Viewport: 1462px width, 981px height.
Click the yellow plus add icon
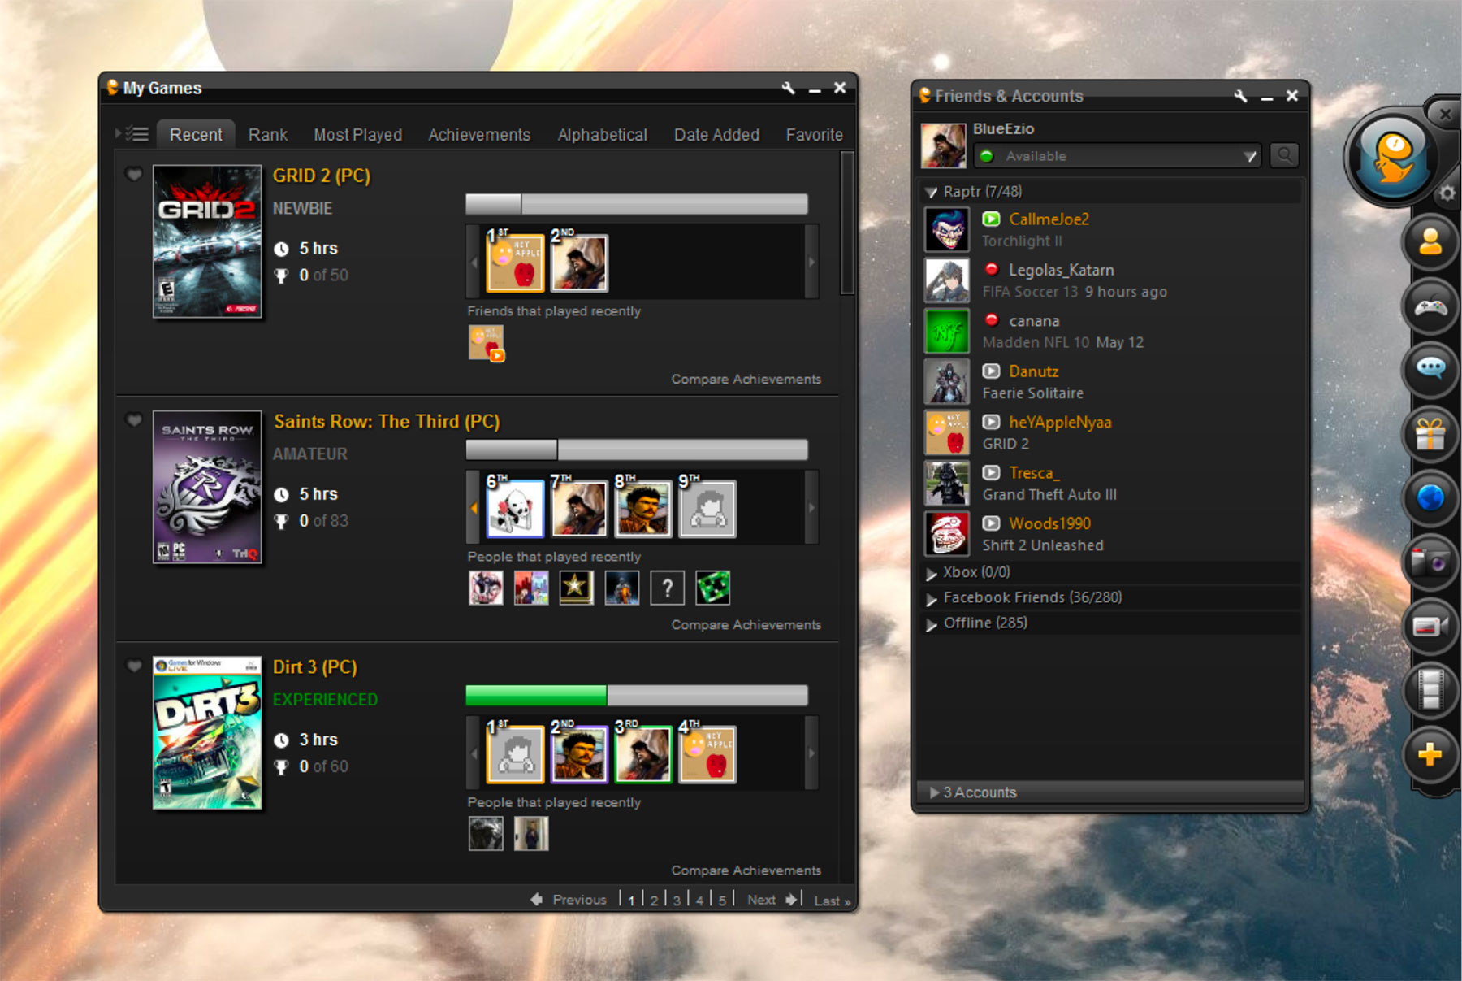pyautogui.click(x=1430, y=754)
